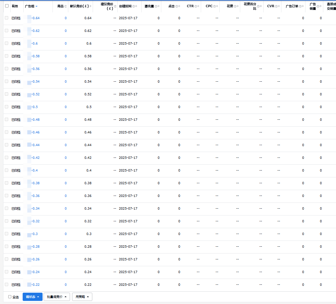Viewport: 336px width, 304px height.
Task: Click the CVR help icon
Action: click(x=276, y=7)
